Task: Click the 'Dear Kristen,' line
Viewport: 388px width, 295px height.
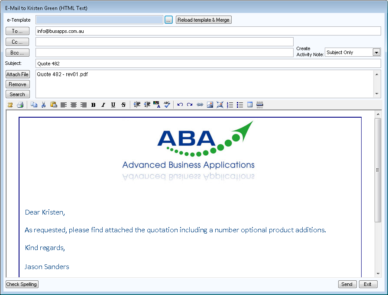Action: pos(45,212)
